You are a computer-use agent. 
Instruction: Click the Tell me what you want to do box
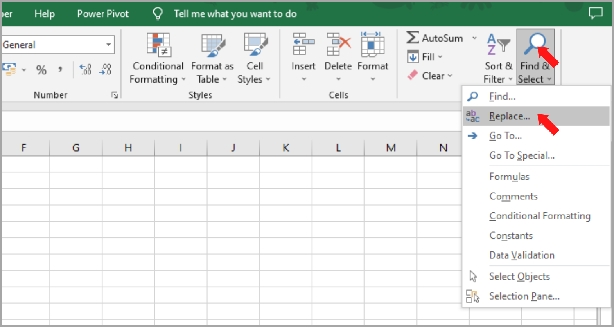tap(235, 14)
